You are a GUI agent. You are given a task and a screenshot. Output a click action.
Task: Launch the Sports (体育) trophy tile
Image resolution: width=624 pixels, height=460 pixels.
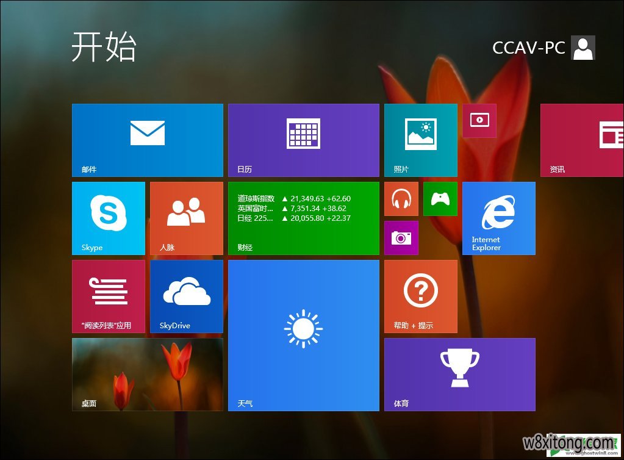(459, 374)
